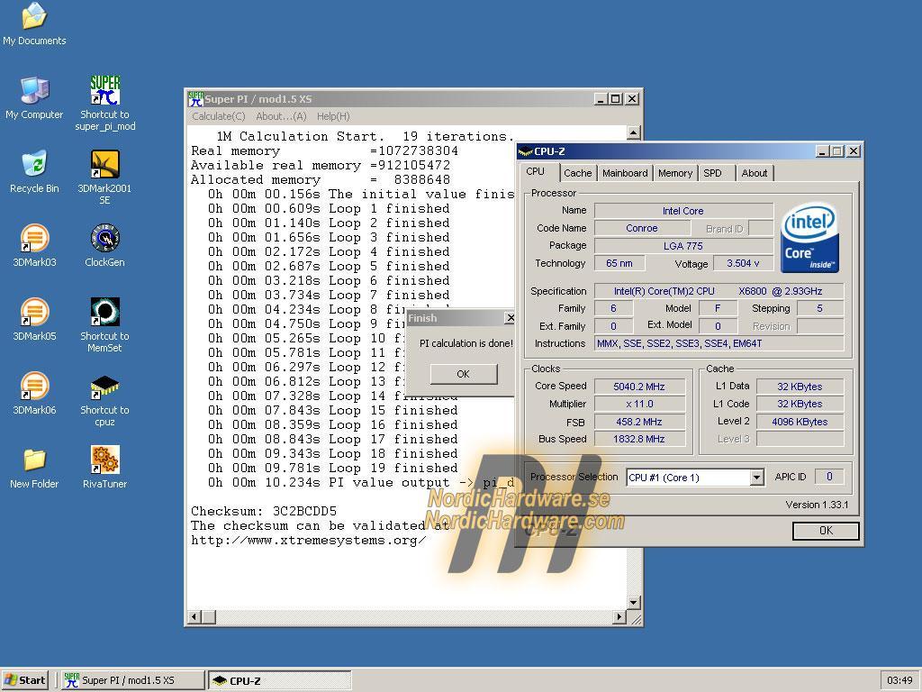Switch to the Memory tab in CPU-Z
The image size is (922, 692).
(x=675, y=173)
